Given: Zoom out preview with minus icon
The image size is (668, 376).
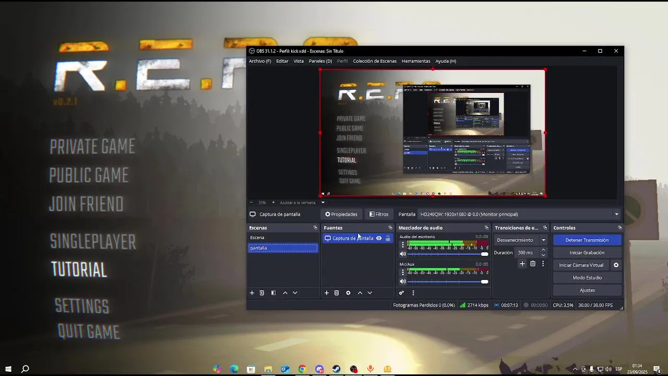Looking at the screenshot, I should point(251,203).
